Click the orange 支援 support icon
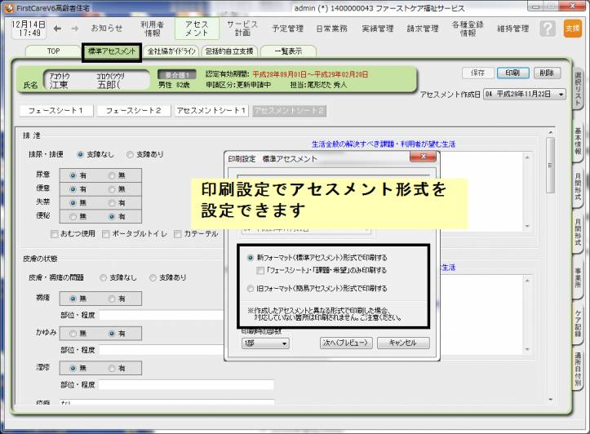590x434 pixels. coord(571,29)
